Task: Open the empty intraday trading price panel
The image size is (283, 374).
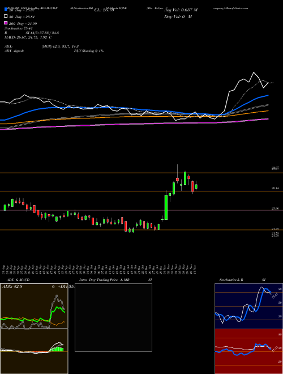Action: tap(113, 317)
